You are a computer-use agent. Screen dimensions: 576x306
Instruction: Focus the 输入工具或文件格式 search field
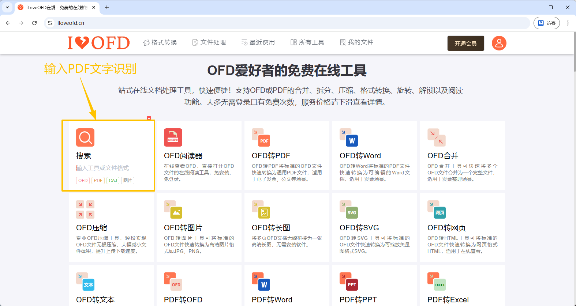(111, 168)
